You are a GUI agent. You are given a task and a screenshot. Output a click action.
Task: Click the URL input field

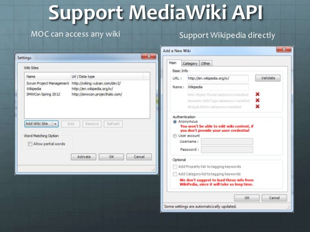218,78
